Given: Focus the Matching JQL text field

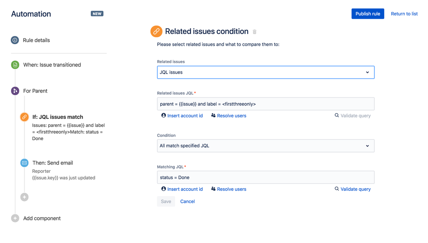Looking at the screenshot, I should pos(266,177).
